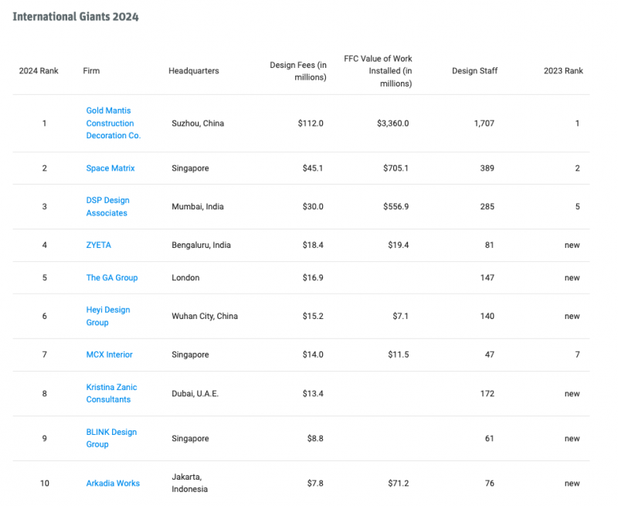This screenshot has width=618, height=506.
Task: Click the $14.0 design fees value
Action: pyautogui.click(x=313, y=355)
